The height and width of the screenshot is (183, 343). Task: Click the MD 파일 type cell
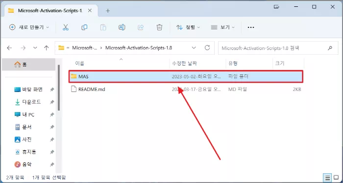[x=238, y=90]
